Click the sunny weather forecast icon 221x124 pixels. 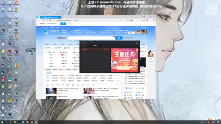click(88, 32)
